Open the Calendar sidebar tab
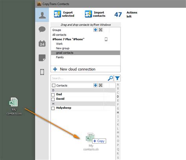 pos(42,43)
